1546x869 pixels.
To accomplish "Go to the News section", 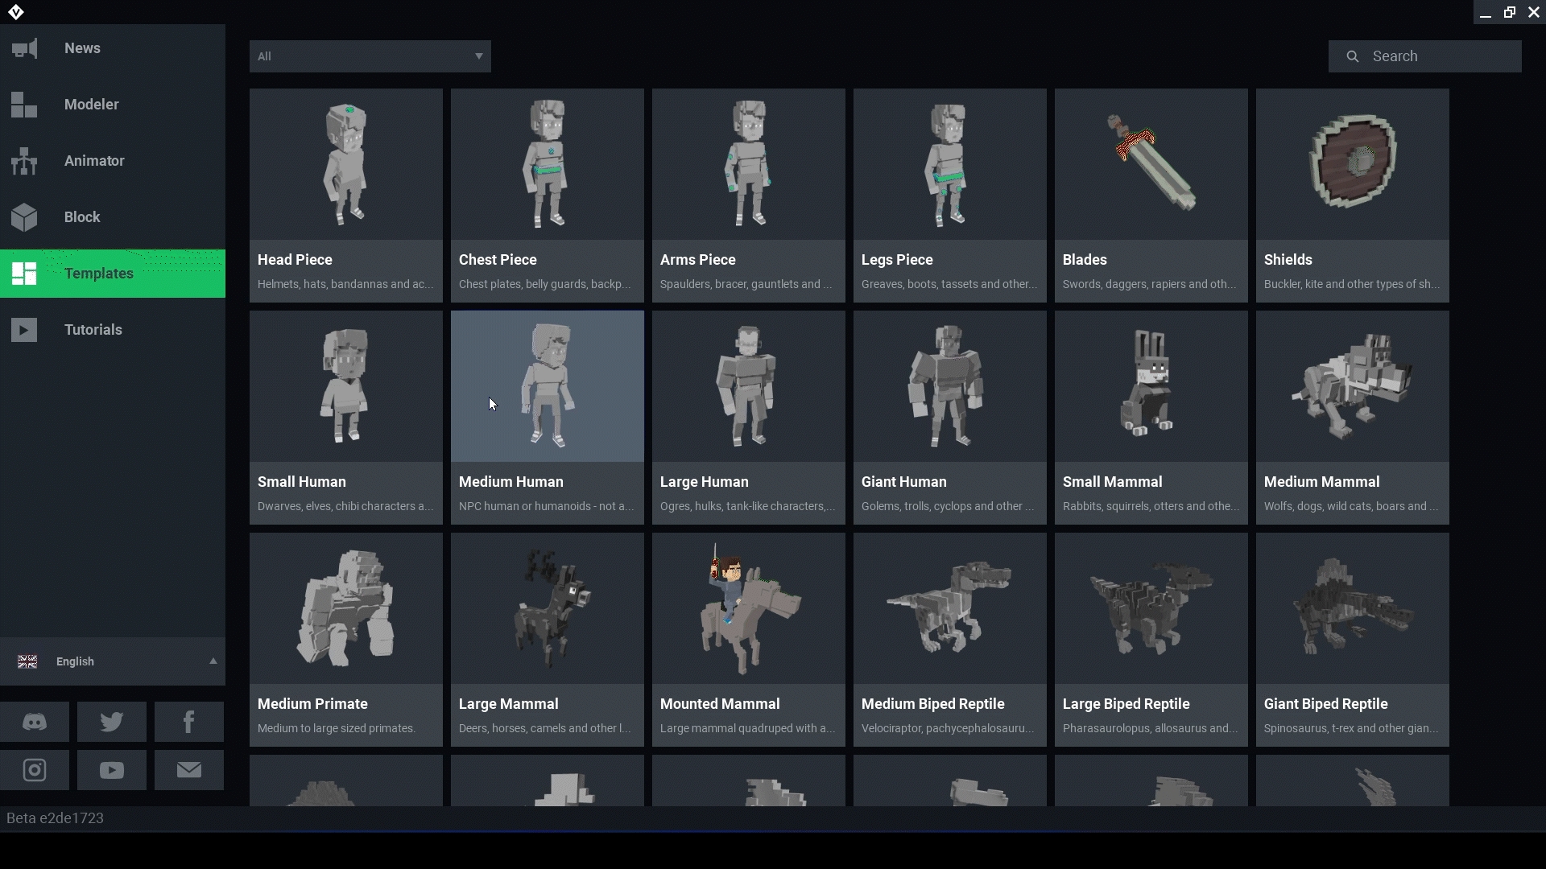I will 82,48.
